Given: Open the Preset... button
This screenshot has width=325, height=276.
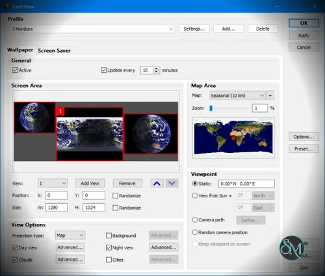Looking at the screenshot, I should (x=304, y=149).
